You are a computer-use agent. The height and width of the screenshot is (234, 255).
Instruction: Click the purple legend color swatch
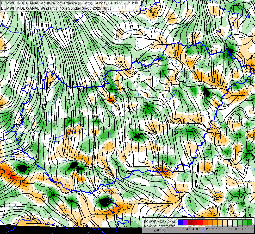click(x=185, y=223)
